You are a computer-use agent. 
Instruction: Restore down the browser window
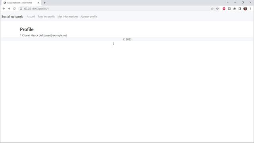[242, 2]
